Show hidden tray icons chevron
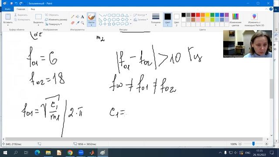This screenshot has height=157, width=279. (220, 153)
